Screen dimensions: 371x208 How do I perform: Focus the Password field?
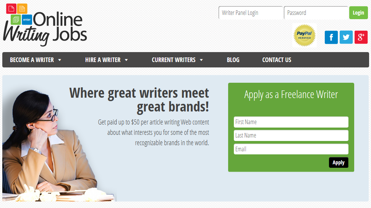(x=316, y=13)
